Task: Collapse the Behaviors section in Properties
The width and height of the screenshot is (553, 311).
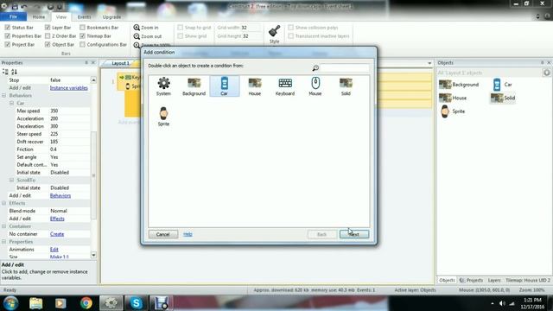Action: (x=3, y=96)
